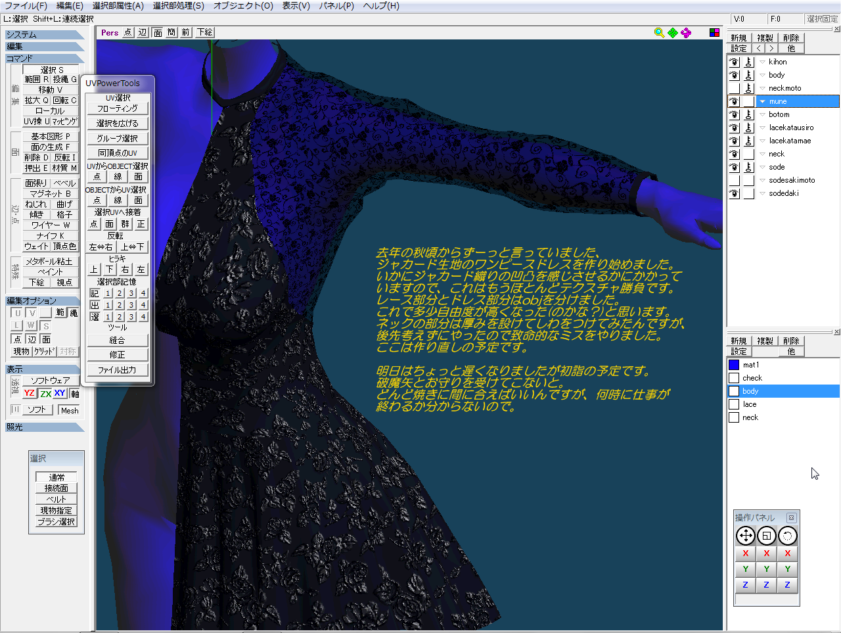Click the magenta rotate view icon

point(686,33)
